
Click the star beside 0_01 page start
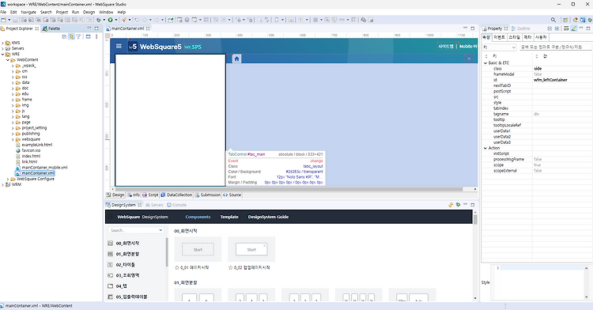176,267
